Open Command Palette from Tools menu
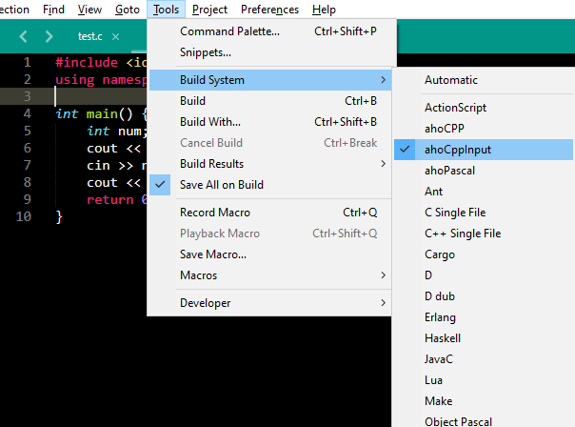 point(229,31)
